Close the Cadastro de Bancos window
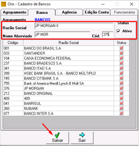Screen dimensions: 139x146 (132, 4)
